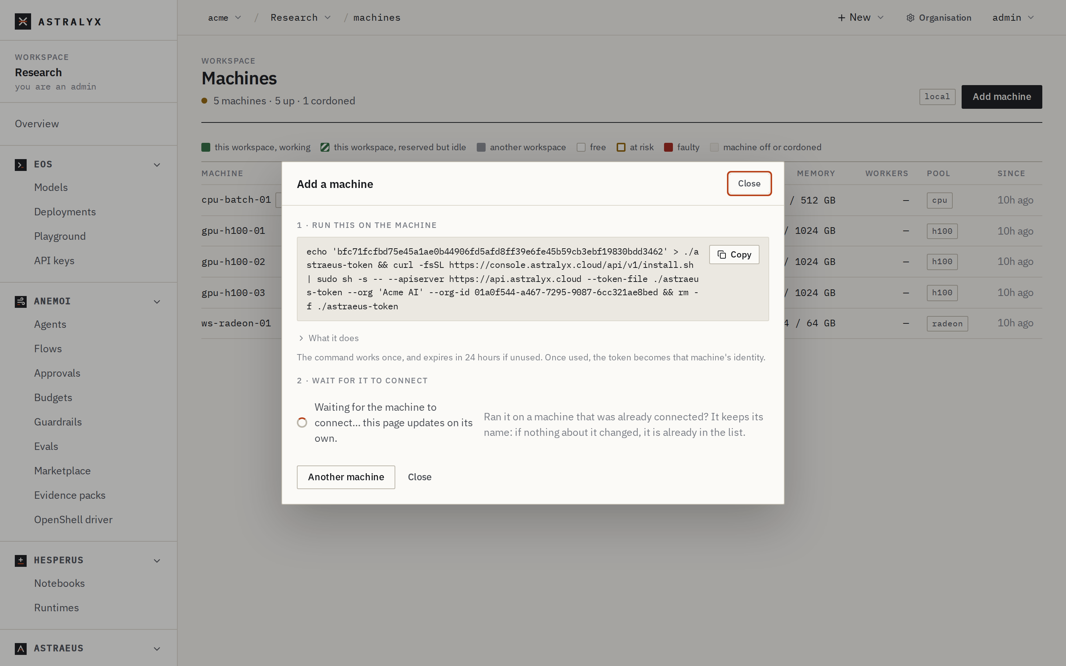The image size is (1066, 666).
Task: Click the loading spinner next to Waiting text
Action: [302, 423]
